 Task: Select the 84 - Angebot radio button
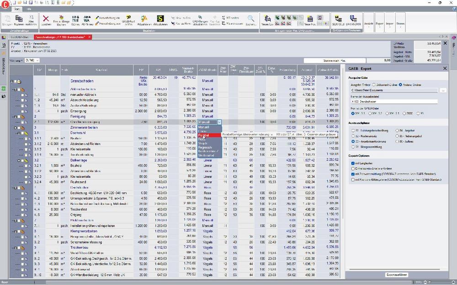(397, 130)
